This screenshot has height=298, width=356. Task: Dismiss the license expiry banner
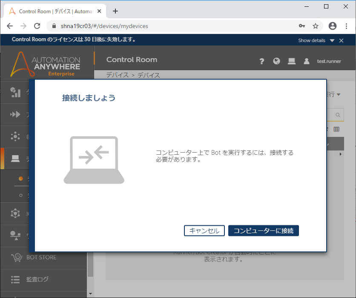[341, 40]
